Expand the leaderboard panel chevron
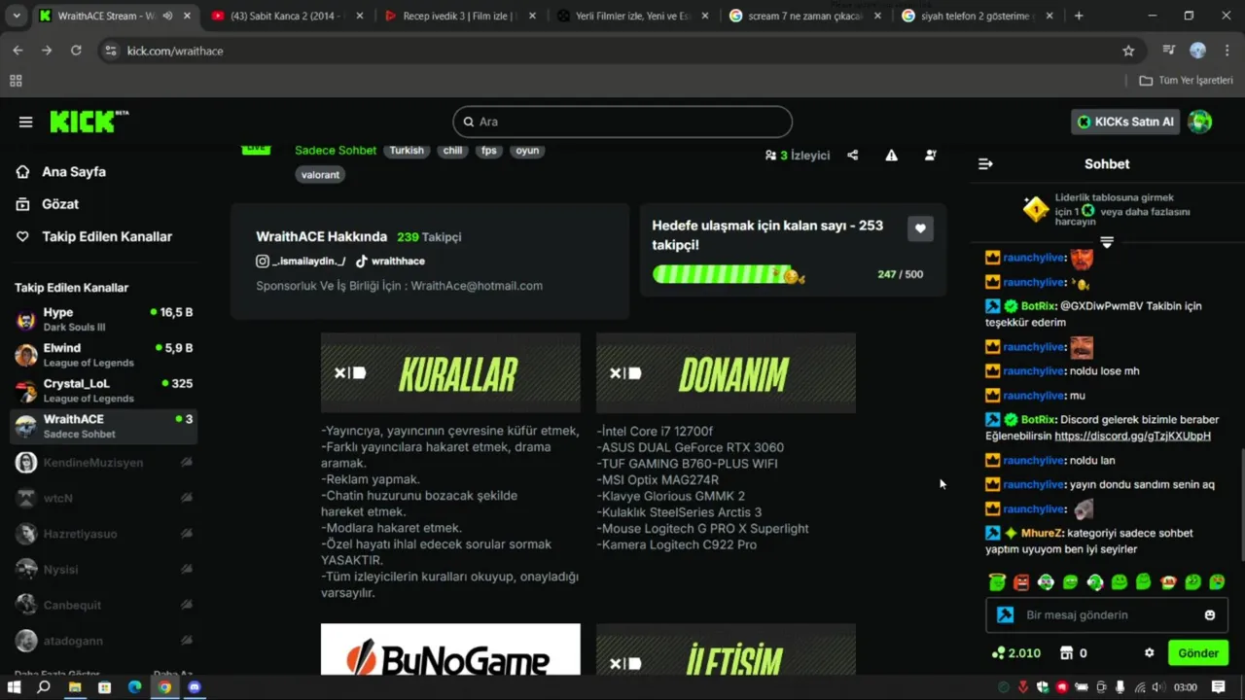 [1107, 242]
